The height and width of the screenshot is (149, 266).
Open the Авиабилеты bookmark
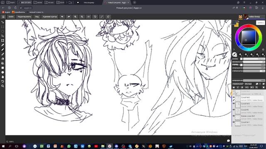[18, 12]
